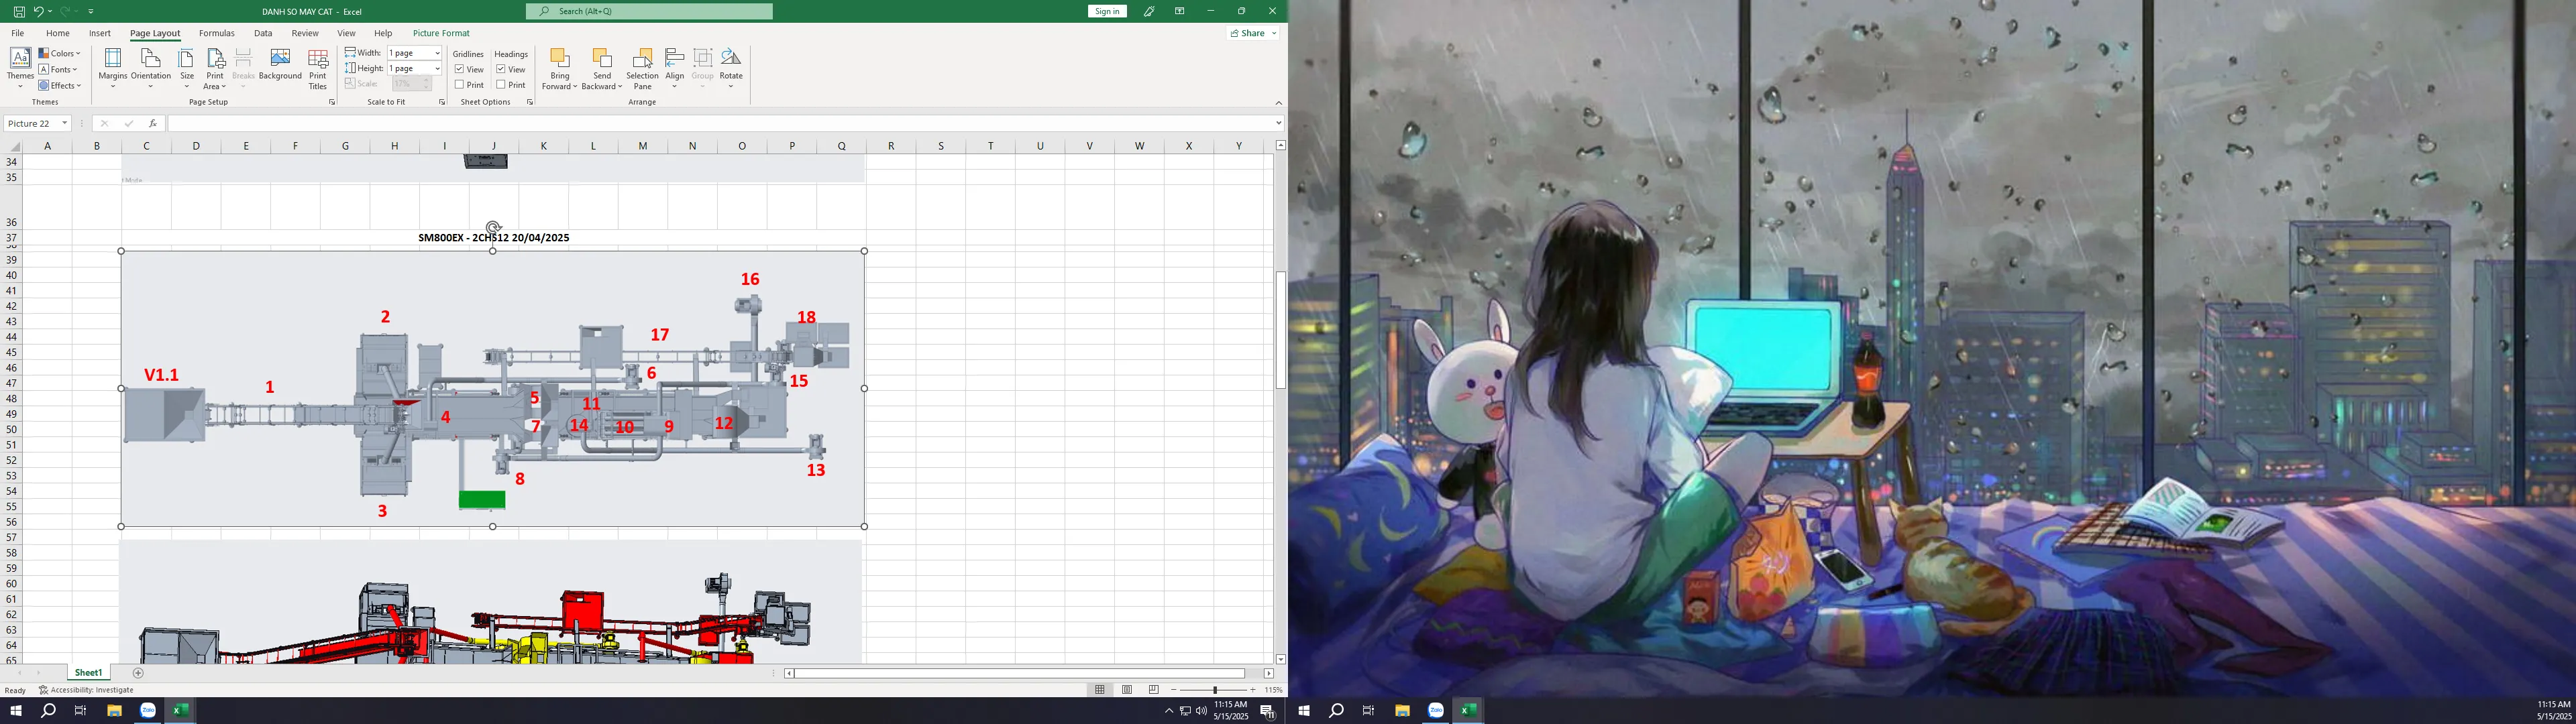Open the paper Size dropdown
Screen dimensions: 2576x724
187,68
